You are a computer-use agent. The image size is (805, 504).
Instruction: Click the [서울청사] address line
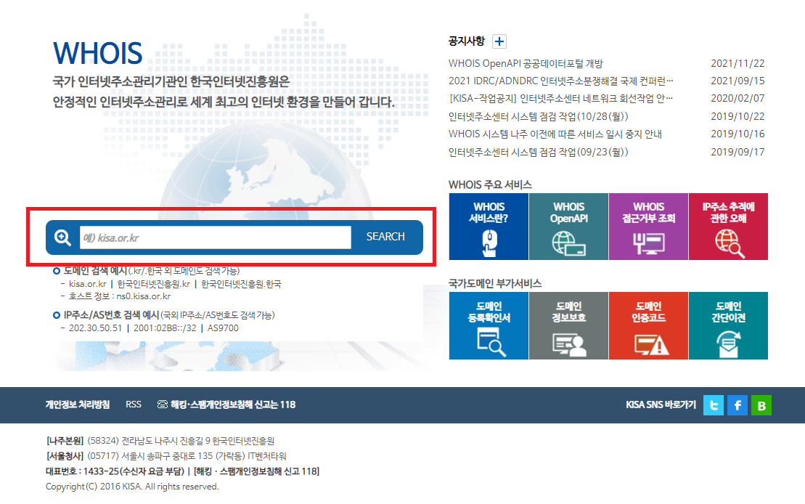tap(166, 456)
